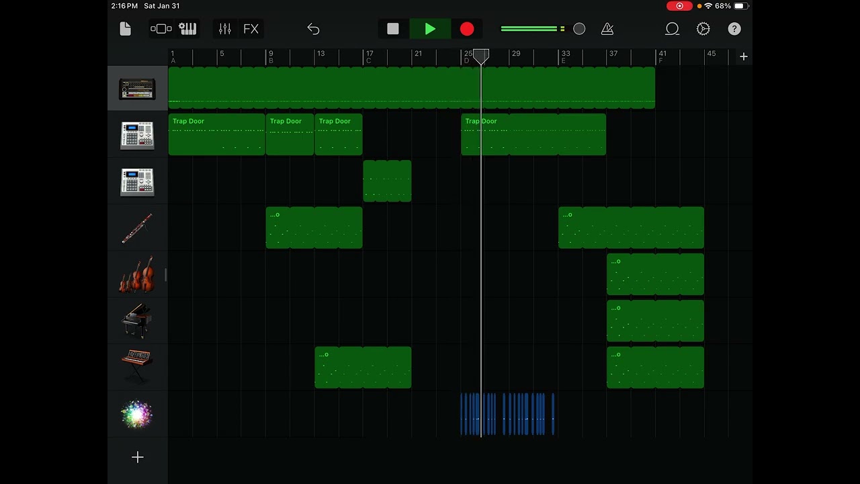The image size is (860, 484).
Task: Select the colorful sparkle track icon
Action: pos(137,414)
